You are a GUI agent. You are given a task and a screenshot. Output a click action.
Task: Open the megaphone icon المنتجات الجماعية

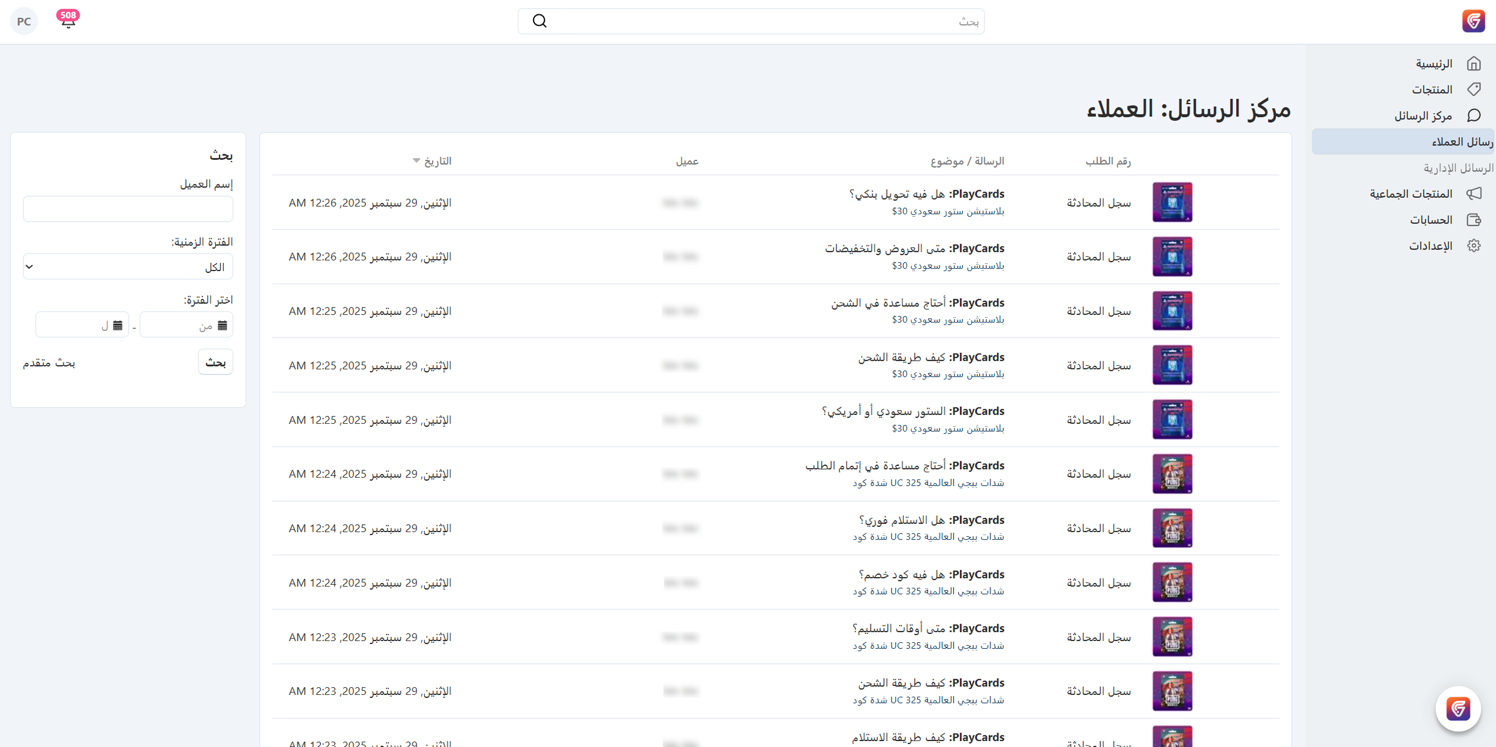1473,193
